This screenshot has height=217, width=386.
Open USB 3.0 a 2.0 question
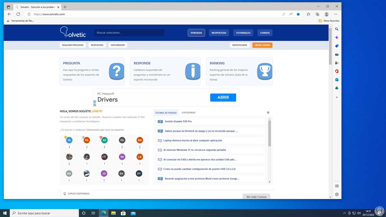(199, 169)
